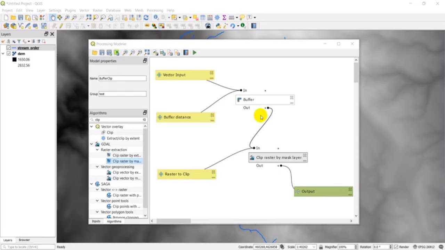Image resolution: width=445 pixels, height=250 pixels.
Task: Toggle the scale lock icon in status bar
Action: [x=321, y=247]
